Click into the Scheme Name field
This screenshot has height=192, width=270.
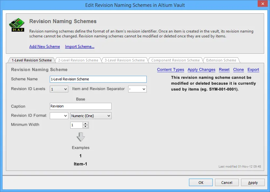tap(98, 79)
